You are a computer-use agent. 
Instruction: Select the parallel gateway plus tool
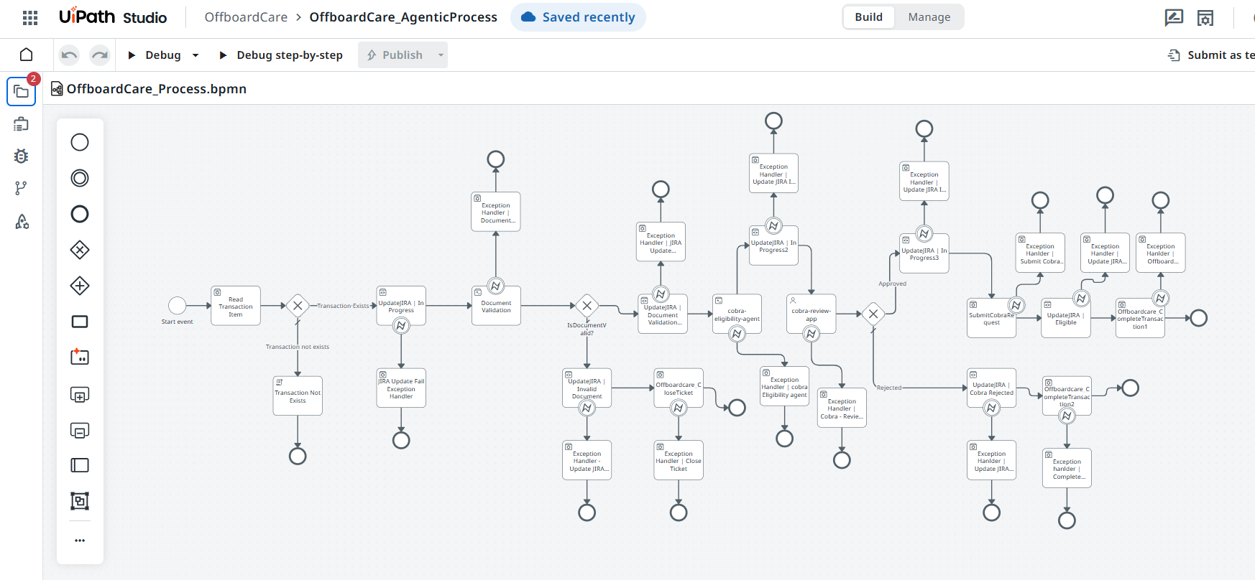pyautogui.click(x=80, y=286)
